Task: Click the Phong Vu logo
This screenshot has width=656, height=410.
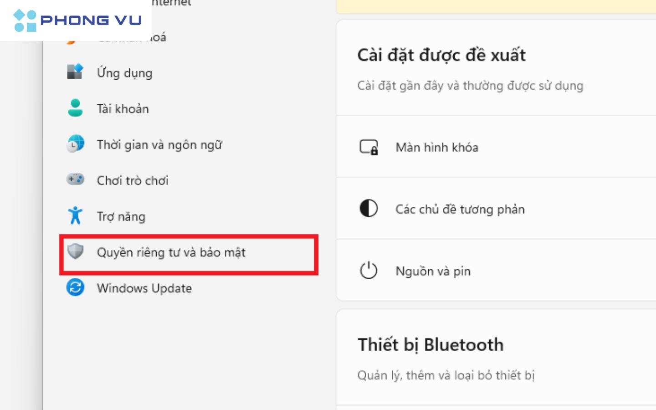Action: coord(77,20)
